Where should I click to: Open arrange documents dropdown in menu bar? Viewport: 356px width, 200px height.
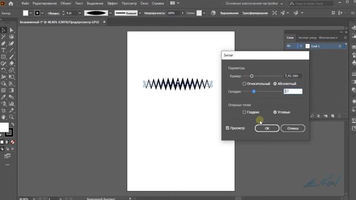coord(175,3)
